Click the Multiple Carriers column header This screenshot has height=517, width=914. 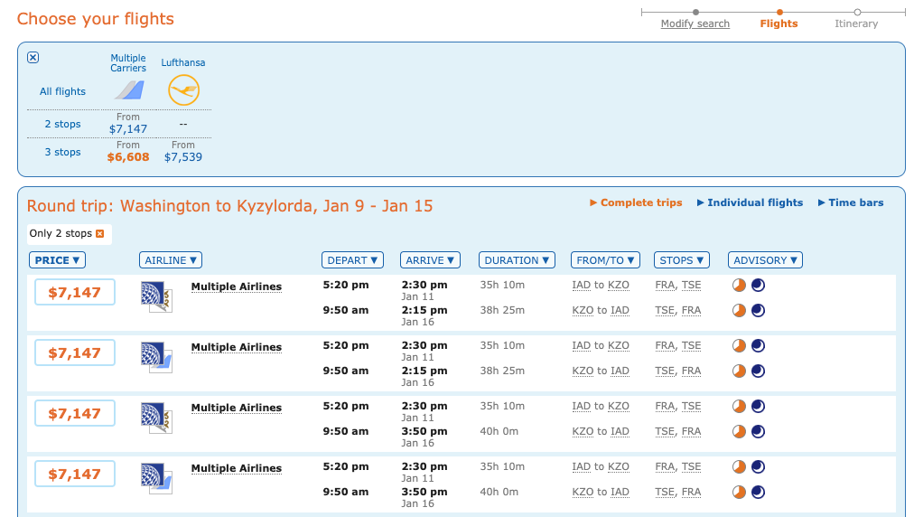point(128,63)
